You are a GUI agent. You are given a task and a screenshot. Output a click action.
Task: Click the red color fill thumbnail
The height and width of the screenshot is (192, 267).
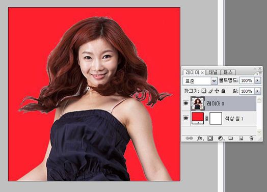(198, 118)
